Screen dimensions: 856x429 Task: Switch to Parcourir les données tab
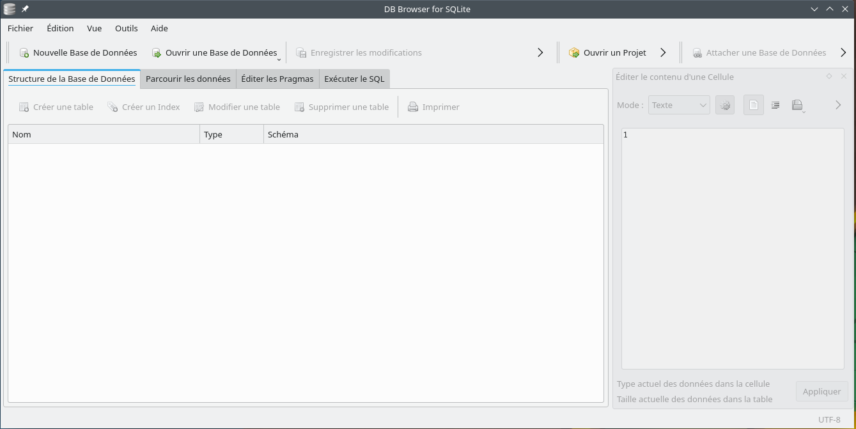[x=188, y=79]
